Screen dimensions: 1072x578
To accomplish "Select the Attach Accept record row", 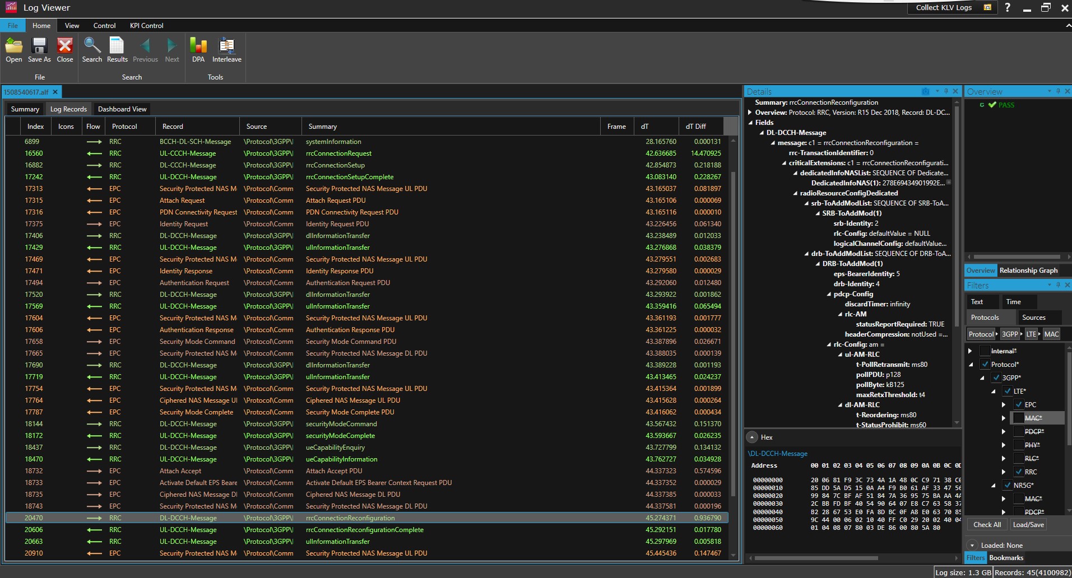I will tap(180, 471).
